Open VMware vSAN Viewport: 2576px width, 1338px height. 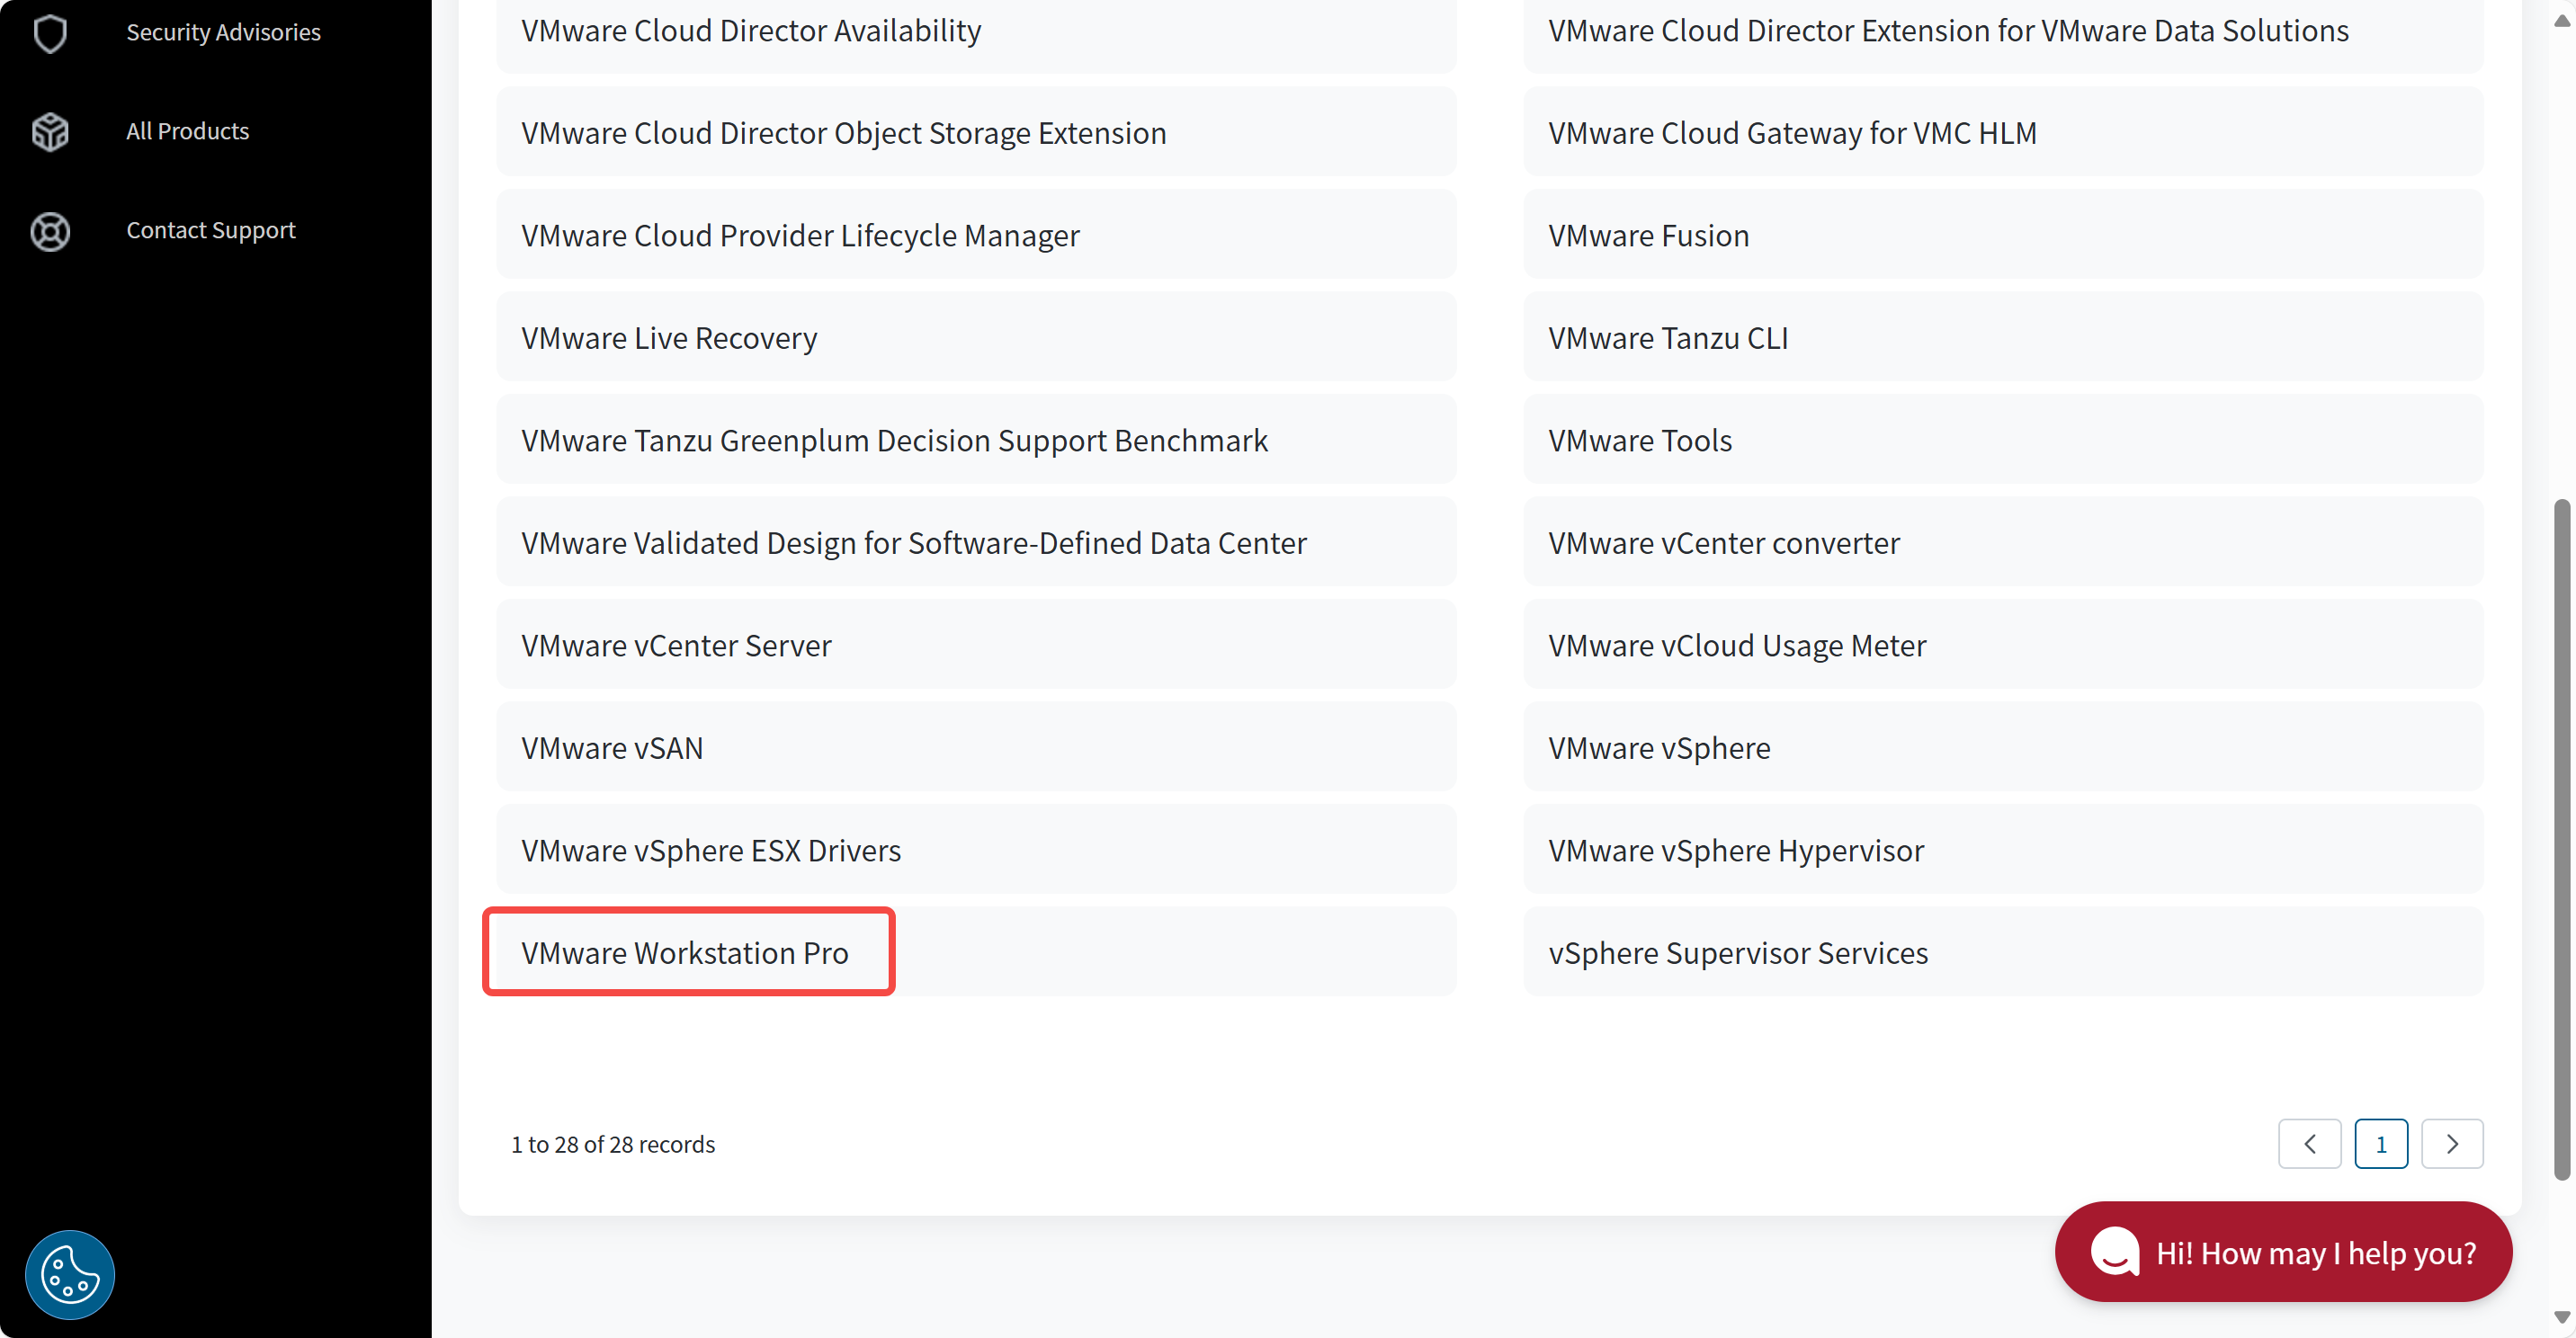tap(976, 747)
